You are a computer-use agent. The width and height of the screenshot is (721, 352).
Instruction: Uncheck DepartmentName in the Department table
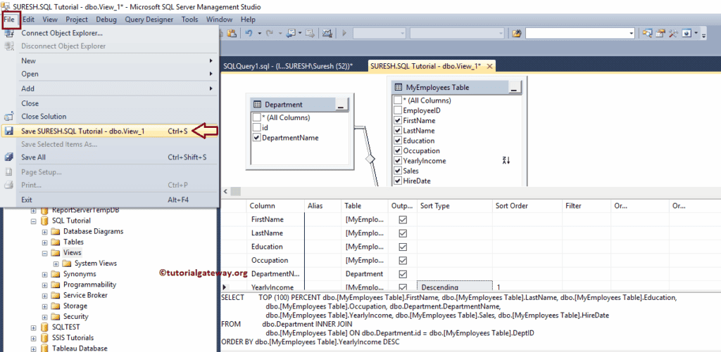256,138
